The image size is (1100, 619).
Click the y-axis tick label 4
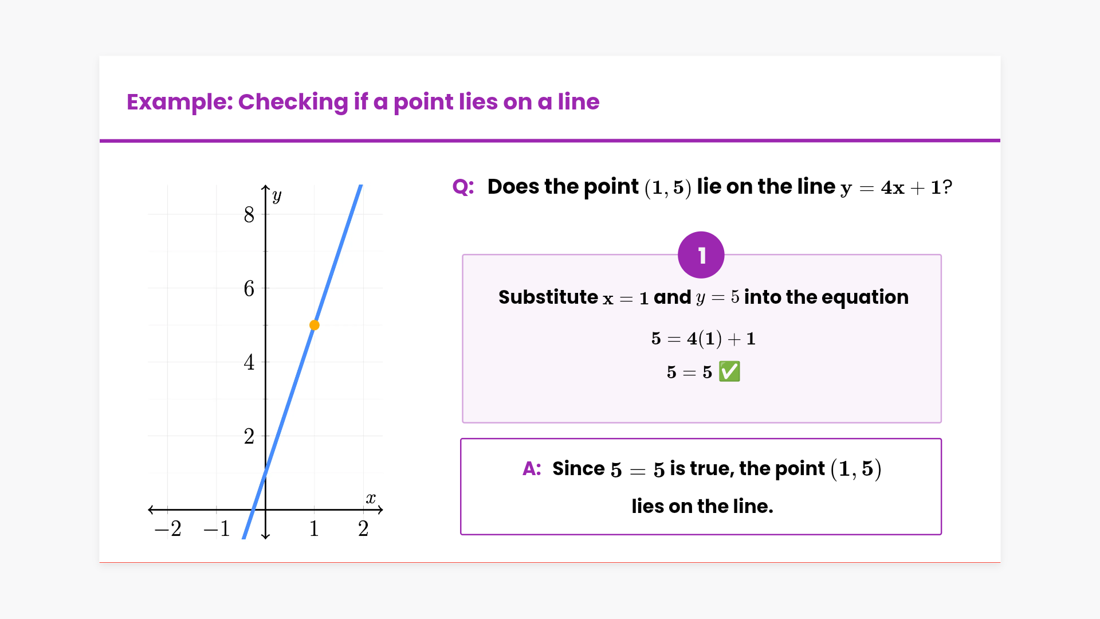point(249,362)
